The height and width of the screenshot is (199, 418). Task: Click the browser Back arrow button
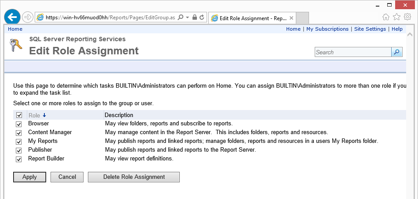click(13, 18)
